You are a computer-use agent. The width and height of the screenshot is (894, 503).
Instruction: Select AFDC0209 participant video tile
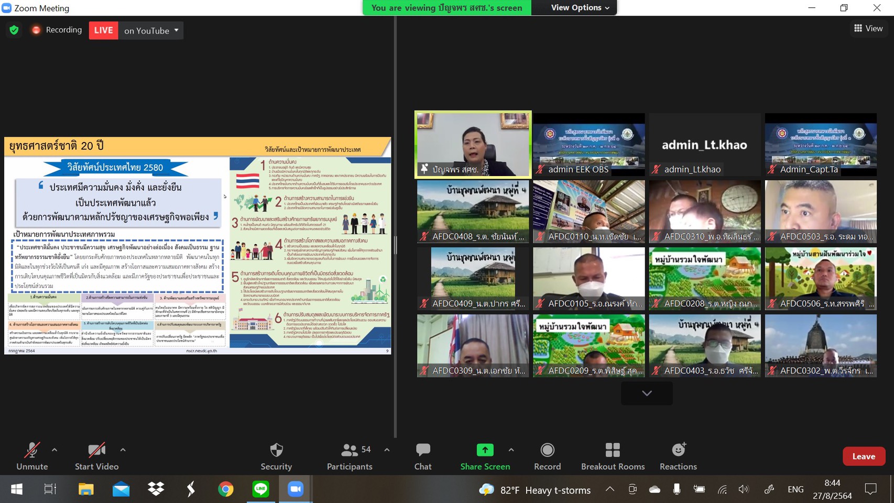point(589,346)
